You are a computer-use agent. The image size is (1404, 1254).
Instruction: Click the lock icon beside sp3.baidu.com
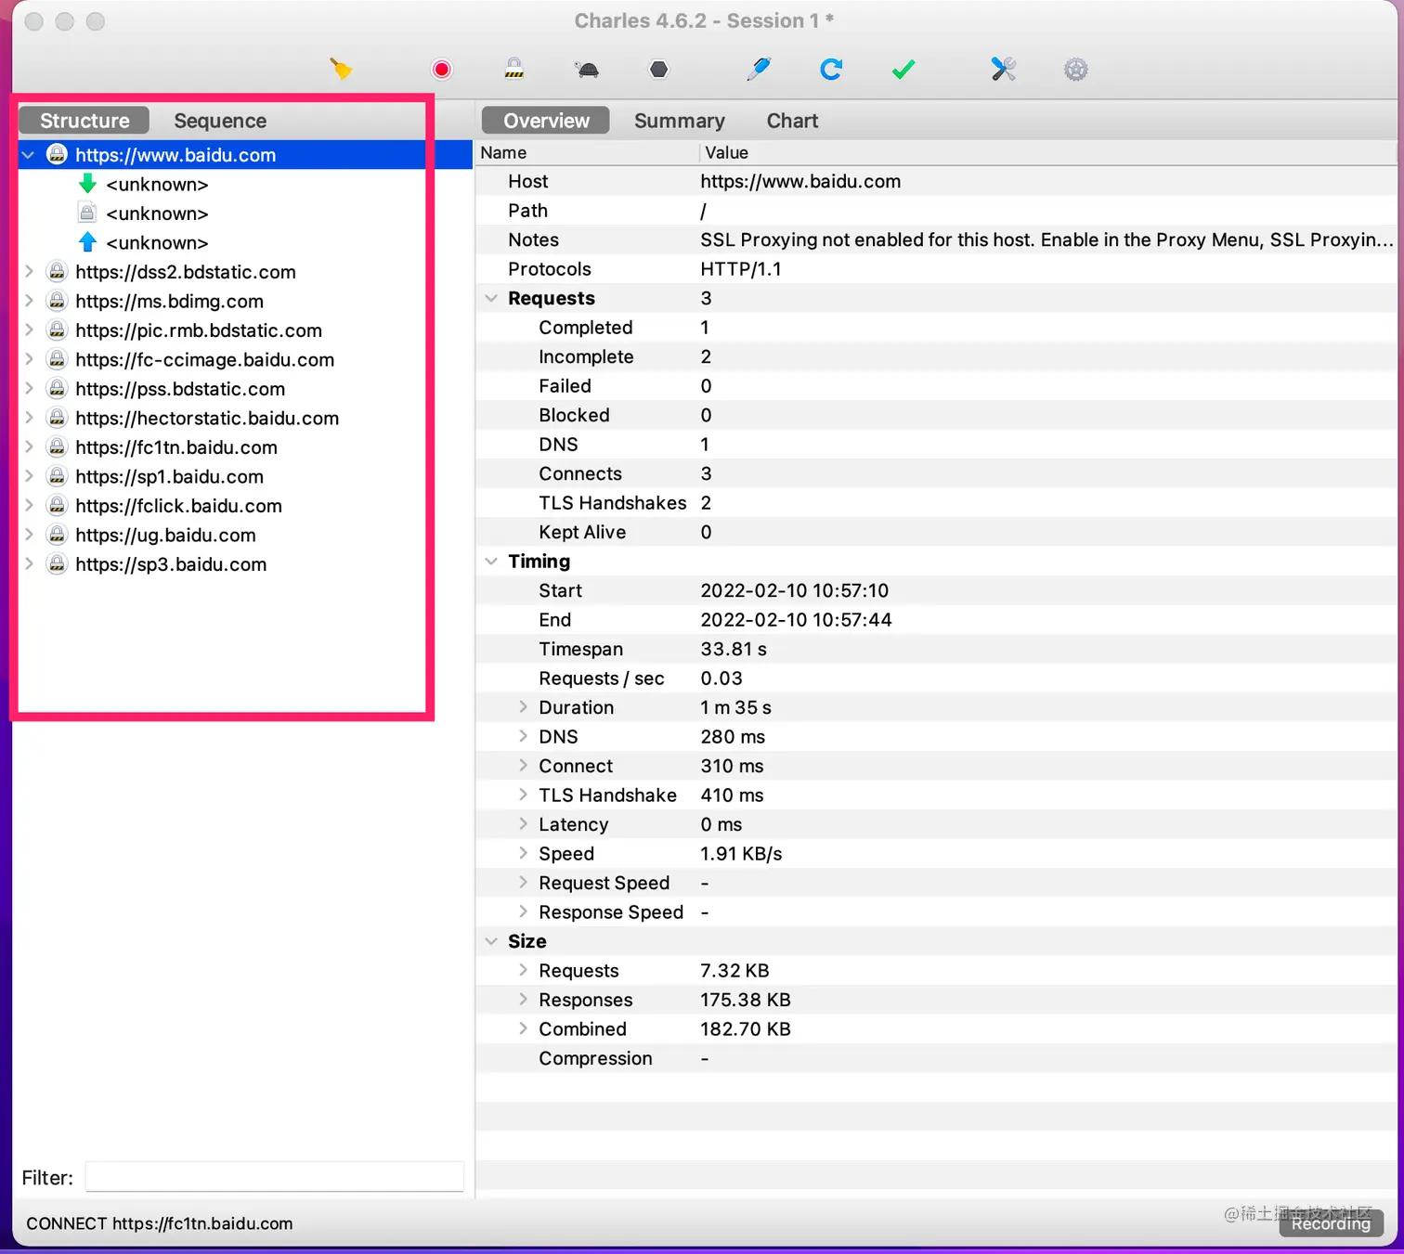(x=57, y=564)
